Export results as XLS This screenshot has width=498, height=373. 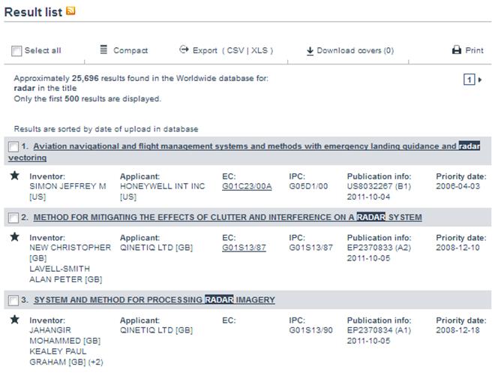(x=259, y=50)
